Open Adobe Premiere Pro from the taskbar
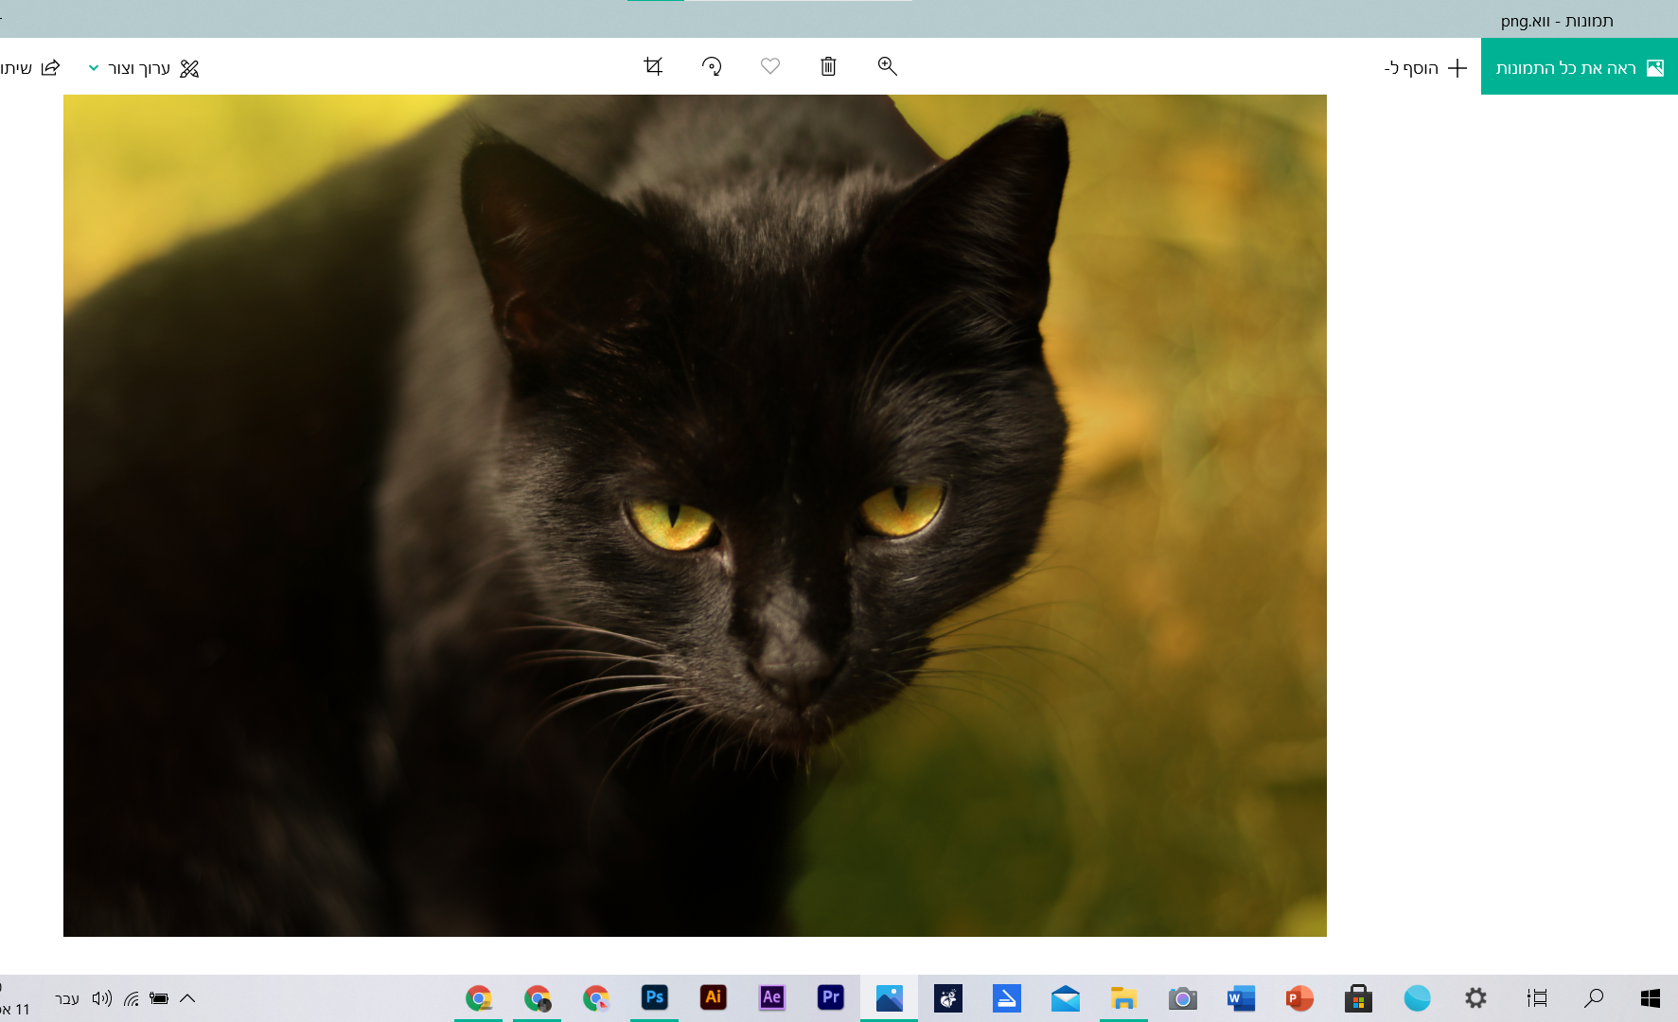The image size is (1678, 1022). [x=831, y=997]
